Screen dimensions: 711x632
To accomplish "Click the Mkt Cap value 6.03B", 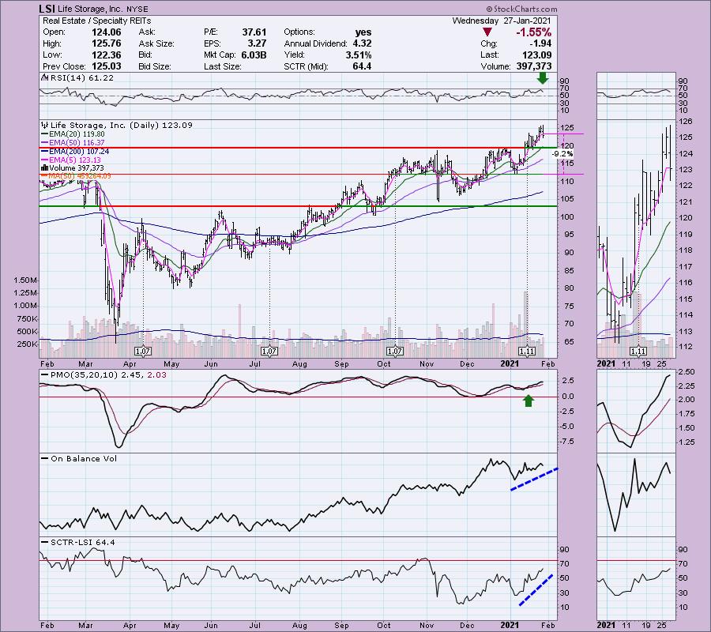I will (253, 55).
